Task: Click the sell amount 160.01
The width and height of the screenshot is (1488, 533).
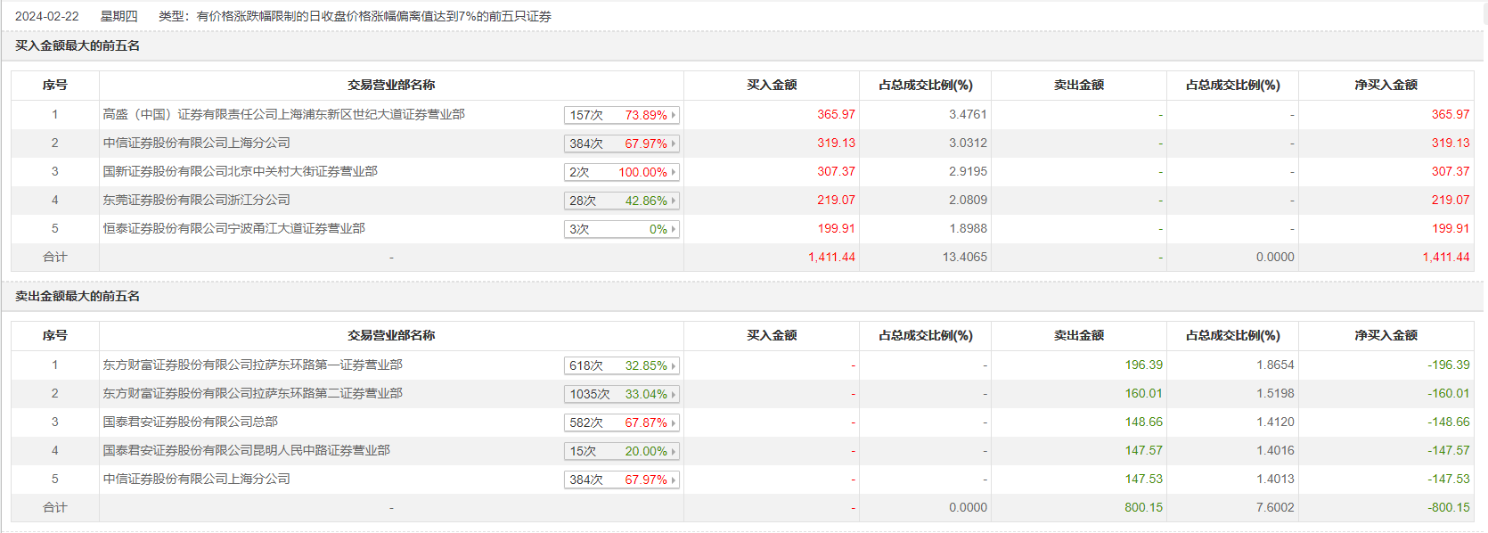Action: [1143, 393]
